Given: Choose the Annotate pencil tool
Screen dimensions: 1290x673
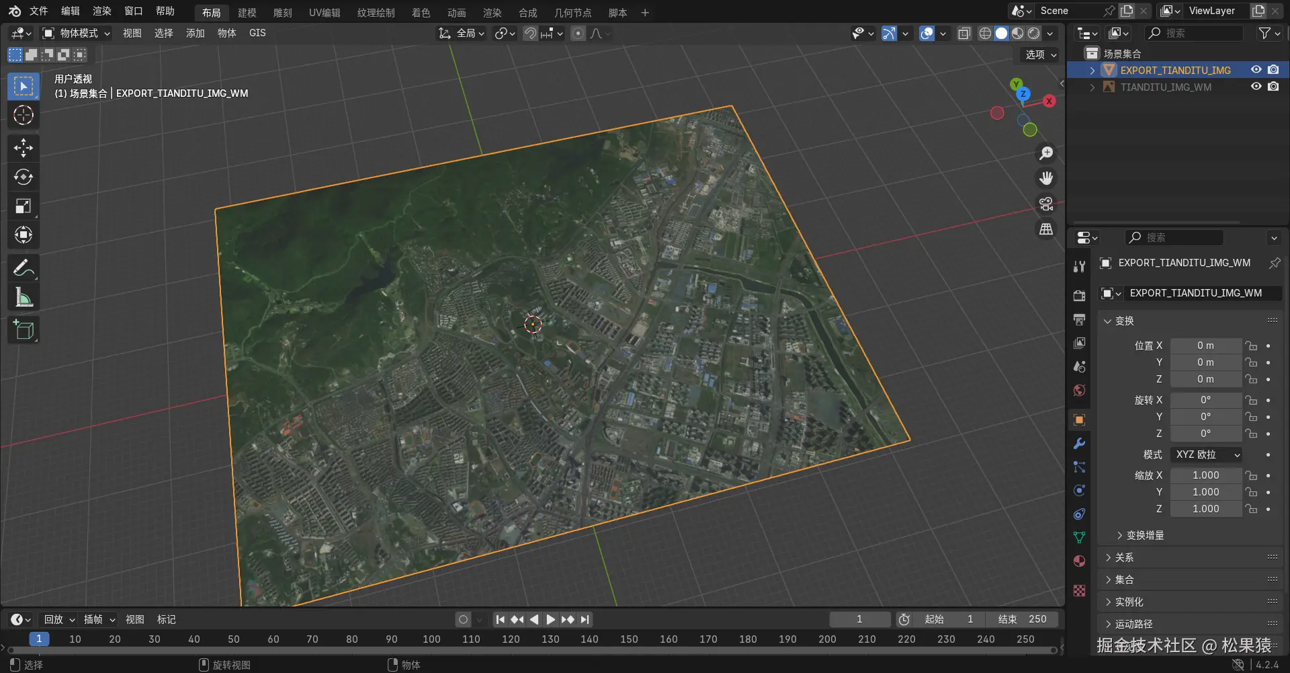Looking at the screenshot, I should pyautogui.click(x=24, y=268).
